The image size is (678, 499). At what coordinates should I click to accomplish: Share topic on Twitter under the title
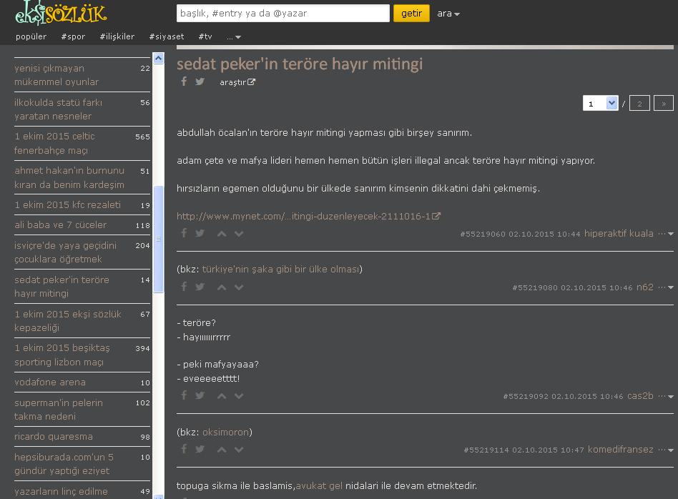point(200,81)
